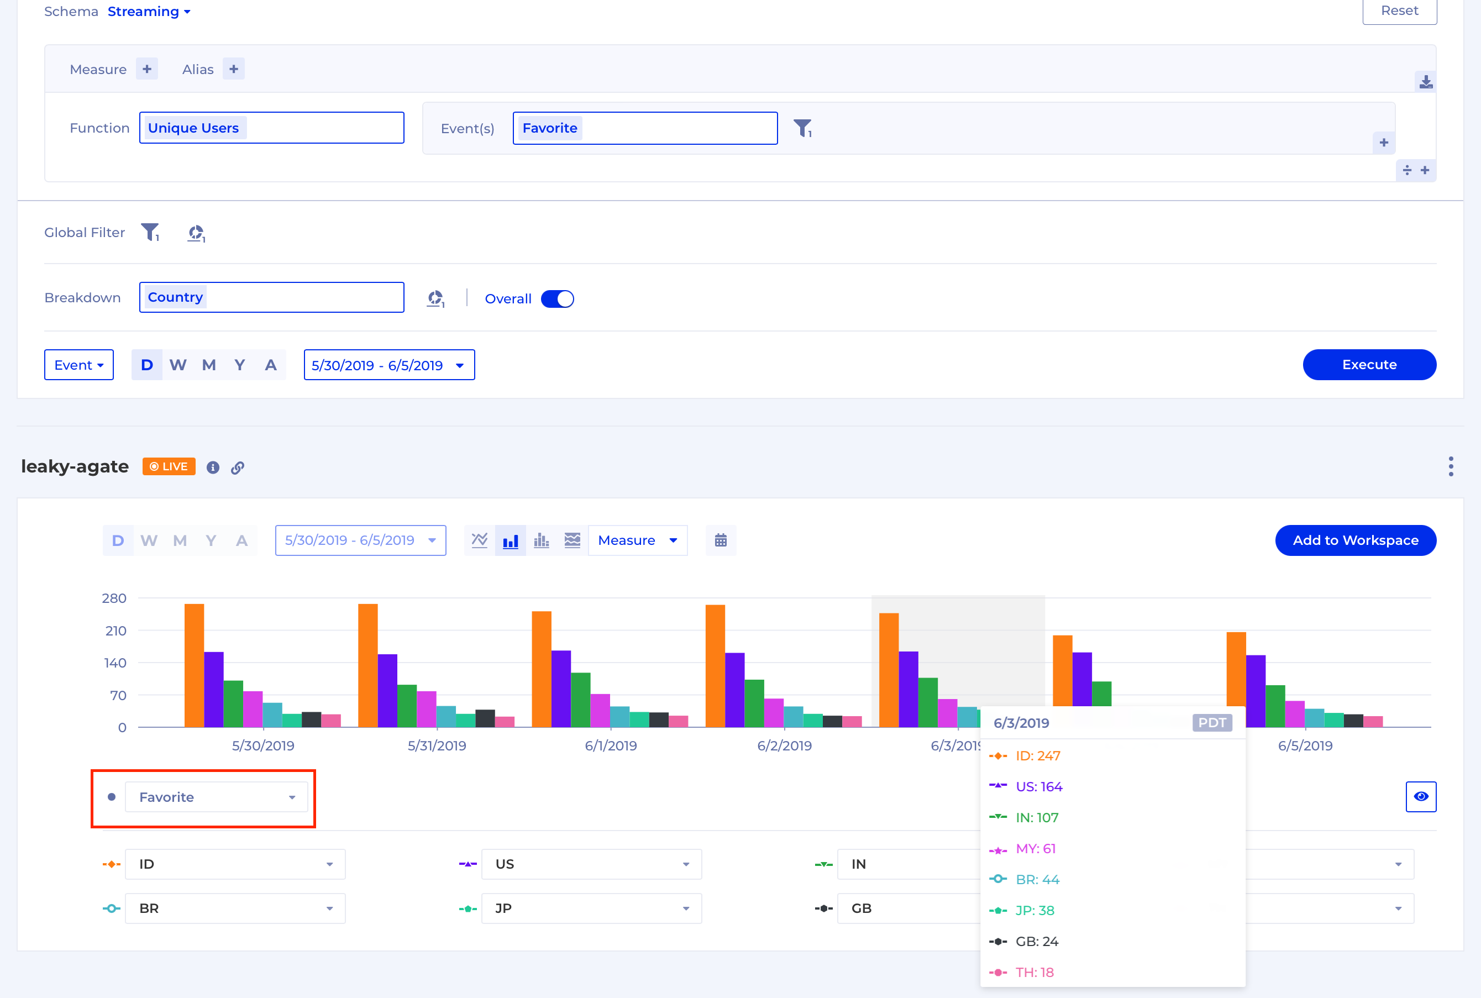Click the Breakdown Country input field
The width and height of the screenshot is (1481, 998).
coord(272,297)
